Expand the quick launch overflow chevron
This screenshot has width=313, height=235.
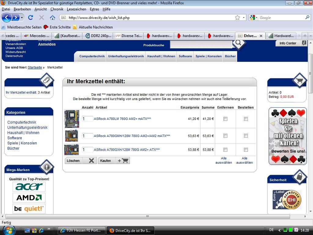pyautogui.click(x=49, y=229)
